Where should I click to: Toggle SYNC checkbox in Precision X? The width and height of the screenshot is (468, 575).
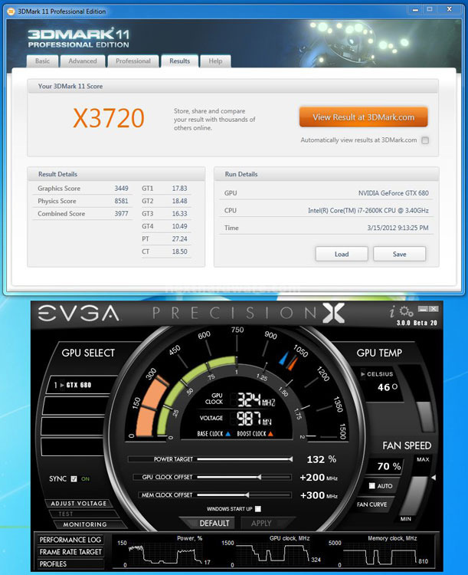click(74, 479)
